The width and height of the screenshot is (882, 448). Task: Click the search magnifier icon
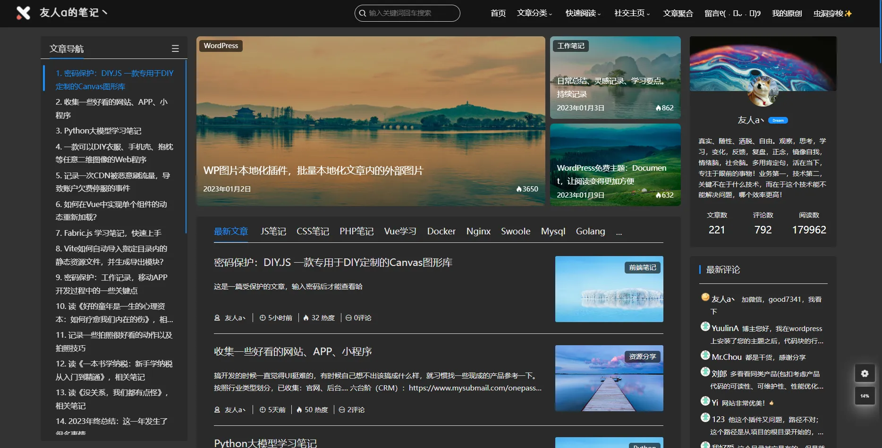pyautogui.click(x=363, y=13)
